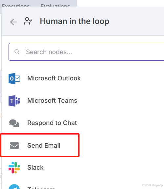Select the Microsoft Teams node
The height and width of the screenshot is (189, 164).
click(83, 101)
